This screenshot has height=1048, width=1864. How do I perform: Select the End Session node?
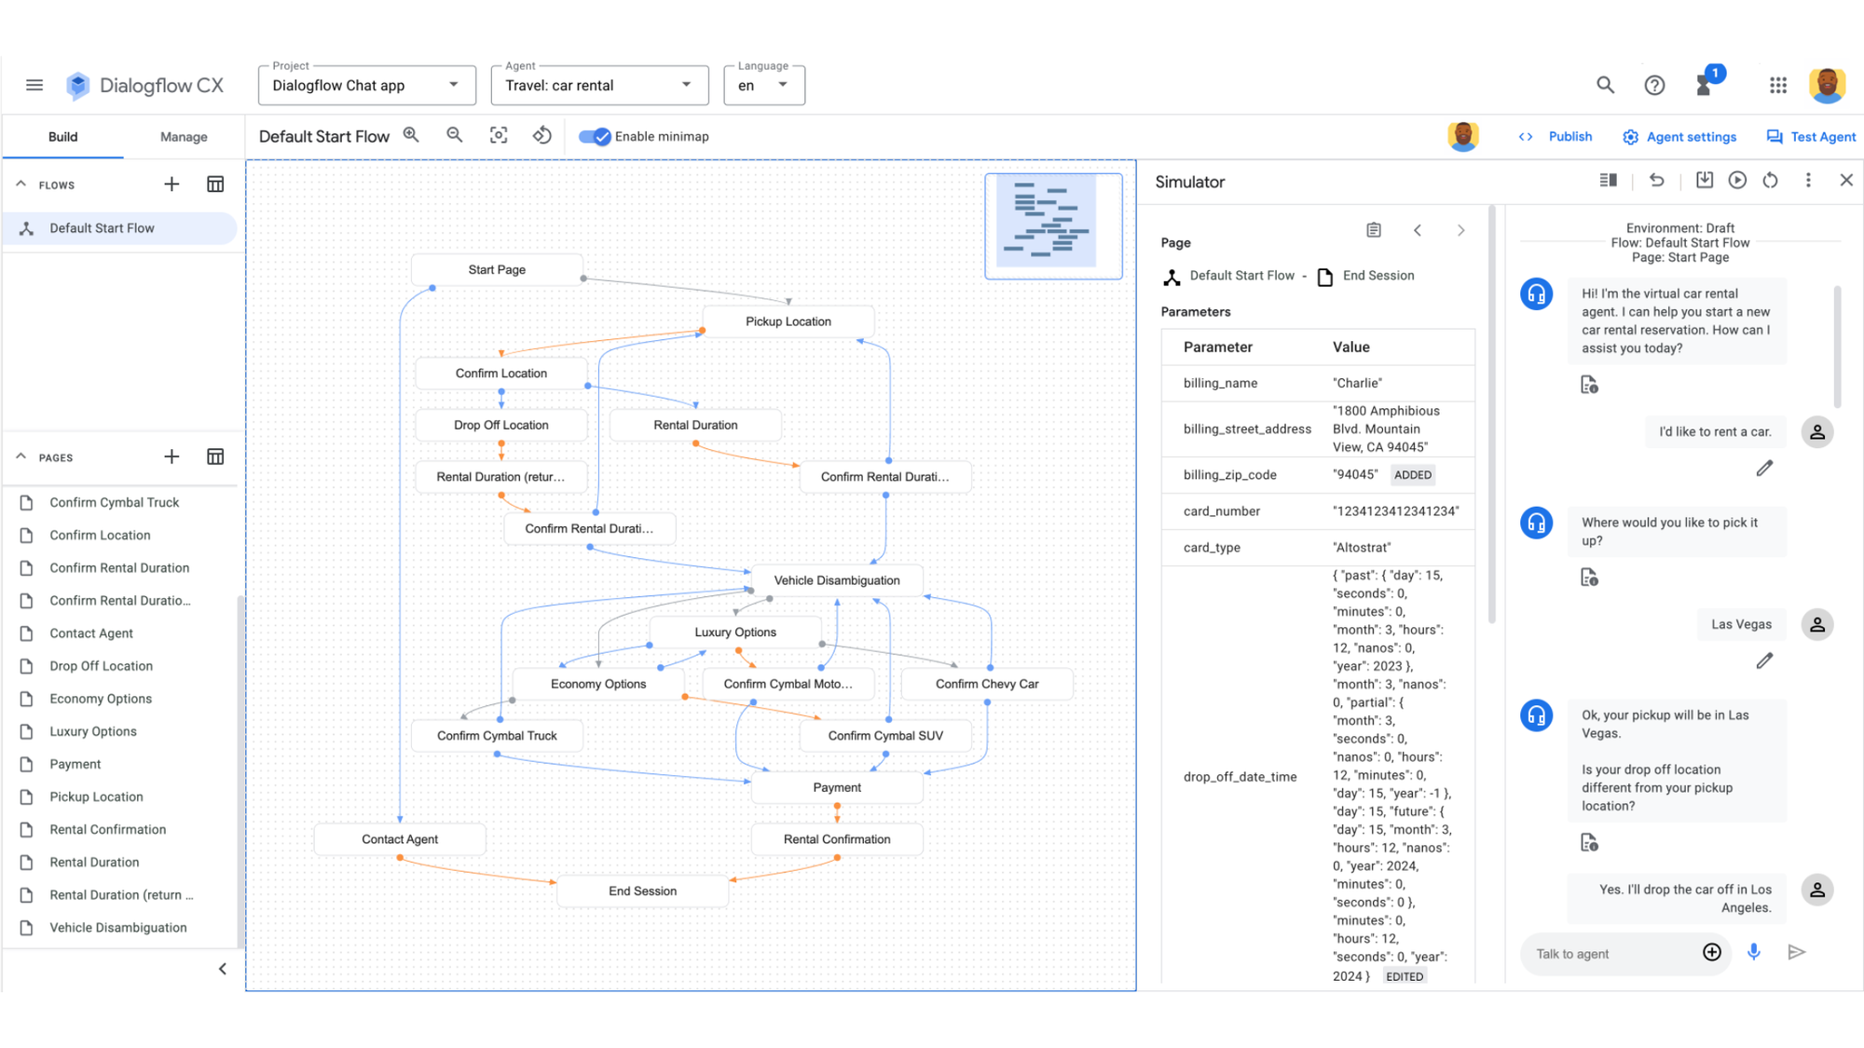642,891
